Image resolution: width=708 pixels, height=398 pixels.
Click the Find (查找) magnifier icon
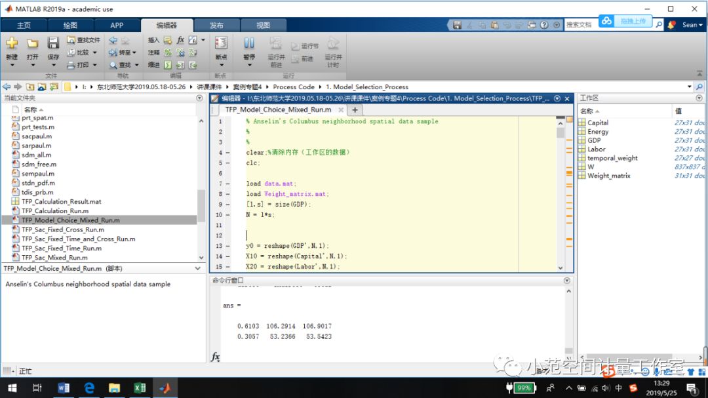click(x=113, y=65)
